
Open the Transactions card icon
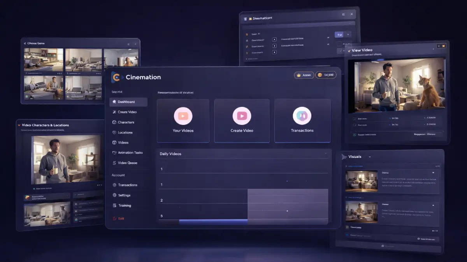click(302, 116)
